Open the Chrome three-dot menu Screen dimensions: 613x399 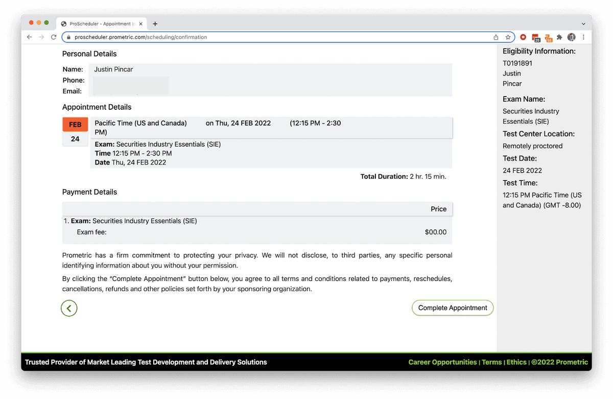tap(583, 37)
